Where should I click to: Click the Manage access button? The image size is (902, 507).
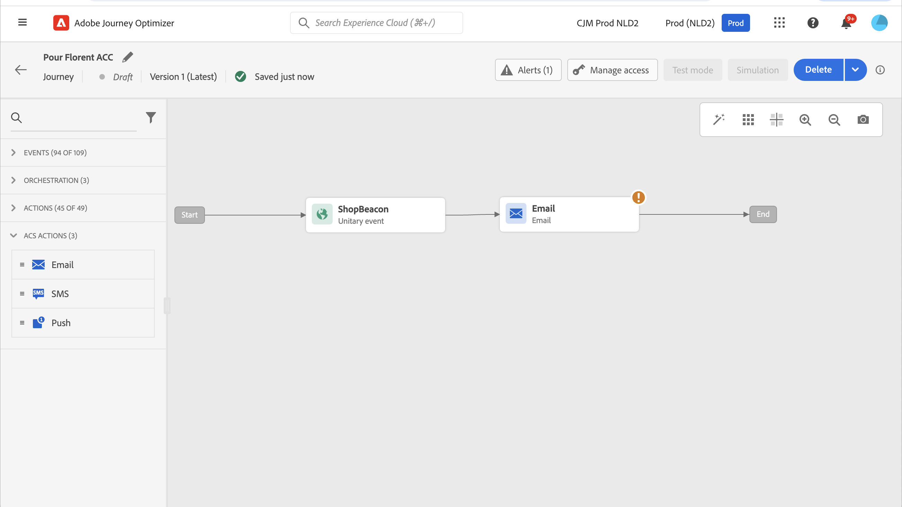612,70
